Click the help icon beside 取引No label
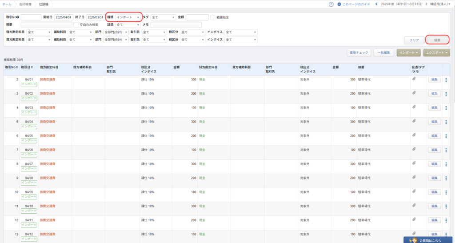This screenshot has height=243, width=455. [x=18, y=17]
